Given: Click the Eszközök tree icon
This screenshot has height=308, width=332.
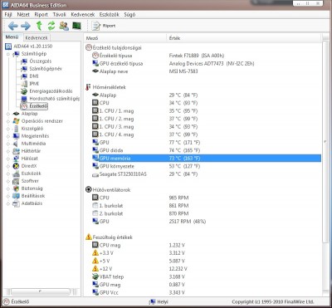Looking at the screenshot, I should point(17,174).
